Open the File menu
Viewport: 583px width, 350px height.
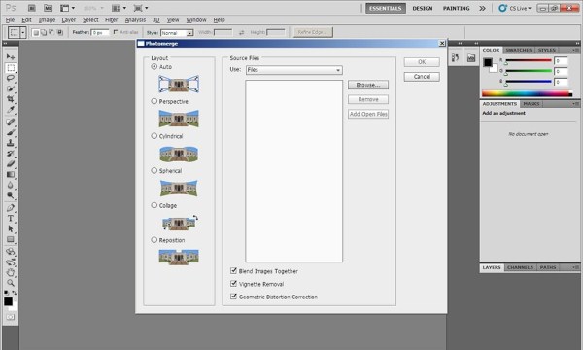10,19
